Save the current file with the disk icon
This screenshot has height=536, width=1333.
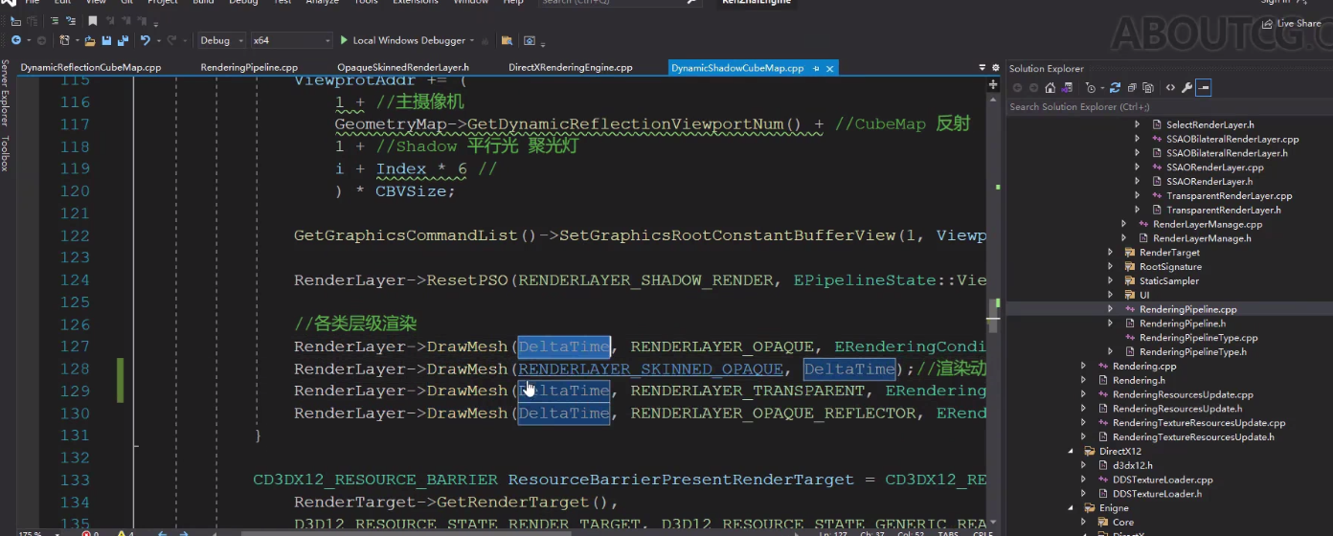coord(106,40)
